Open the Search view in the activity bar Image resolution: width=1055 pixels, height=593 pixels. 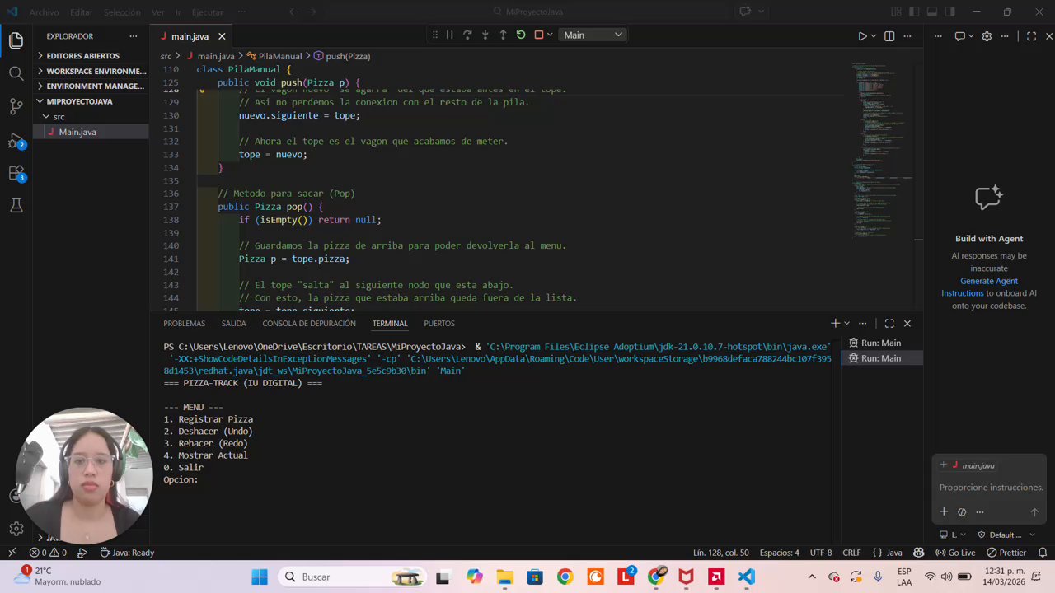click(16, 73)
